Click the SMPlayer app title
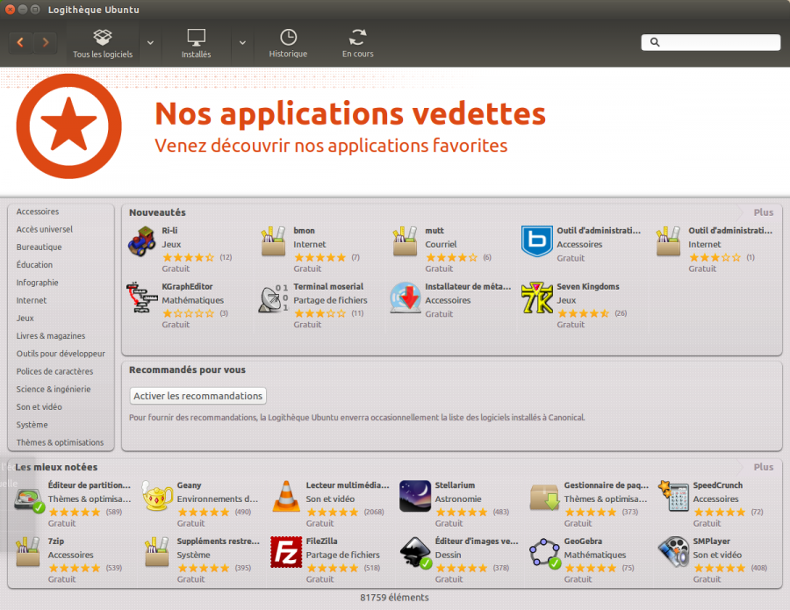Screen dimensions: 790x610 click(711, 541)
